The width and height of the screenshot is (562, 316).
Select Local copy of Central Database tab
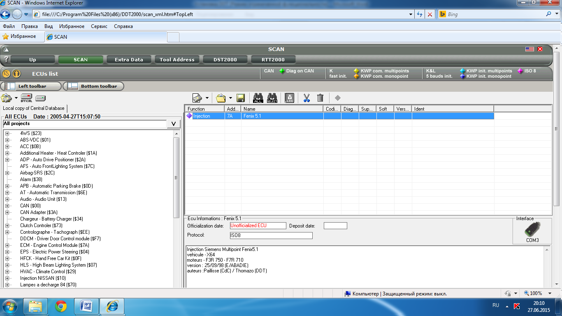34,108
